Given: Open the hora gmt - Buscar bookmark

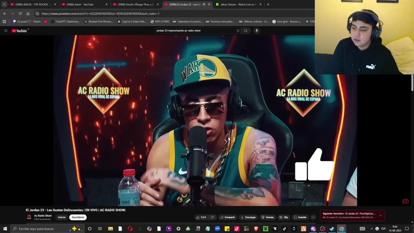Looking at the screenshot, I should tap(287, 22).
